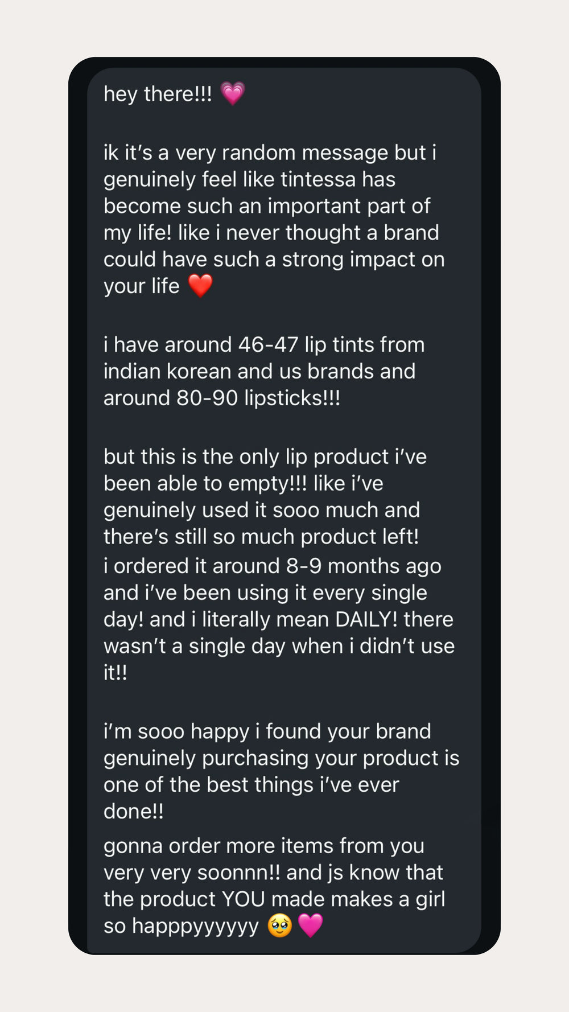
Task: Click the 'i'm sooo happy i found your brand' line
Action: 267,731
